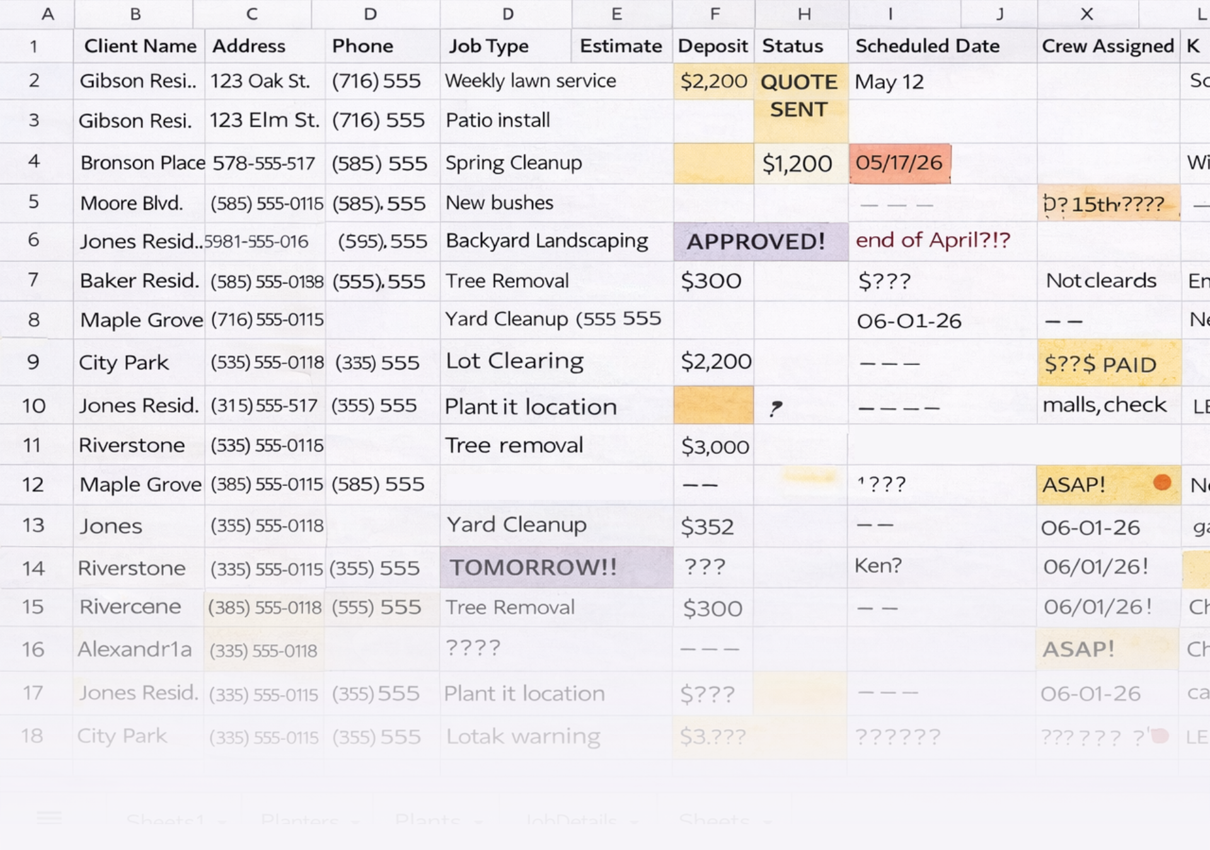Click the QUOTE SENT status cell
The image size is (1210, 850).
(x=800, y=96)
